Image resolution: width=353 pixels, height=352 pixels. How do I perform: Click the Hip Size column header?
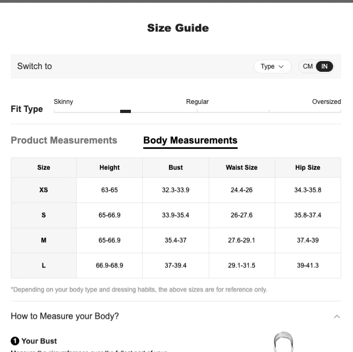pos(308,168)
